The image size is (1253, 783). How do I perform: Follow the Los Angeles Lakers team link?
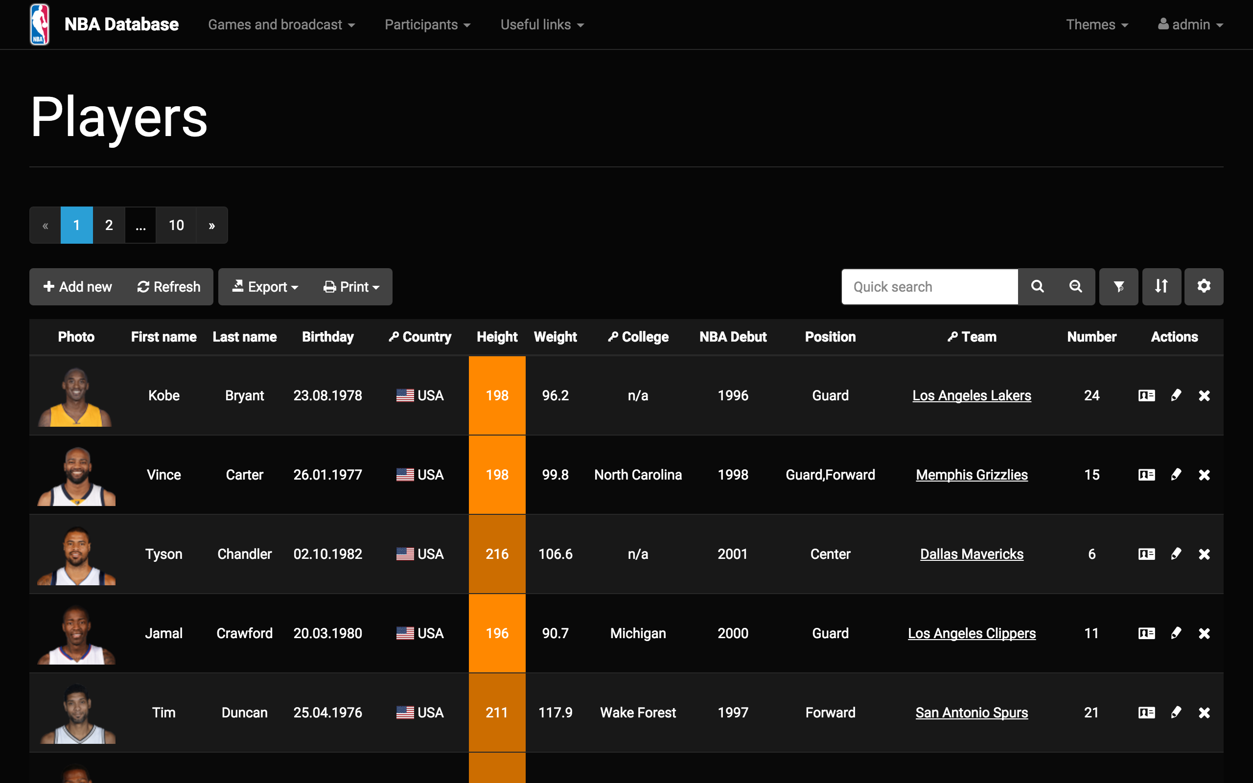tap(972, 395)
